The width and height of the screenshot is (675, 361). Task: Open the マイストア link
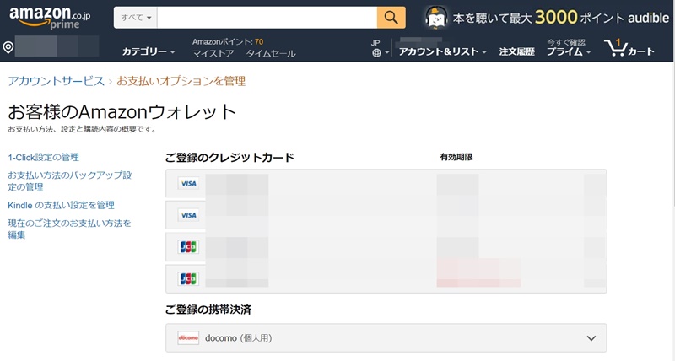click(x=213, y=53)
